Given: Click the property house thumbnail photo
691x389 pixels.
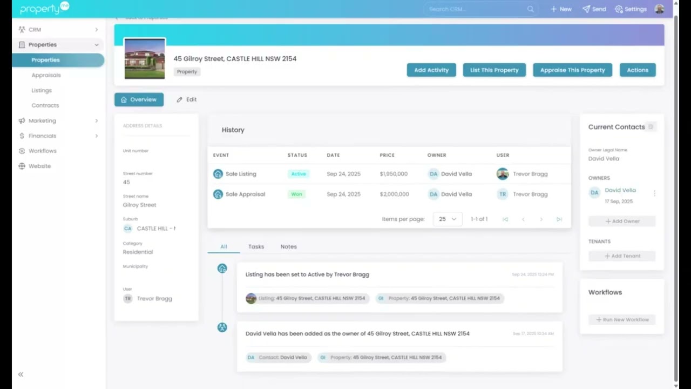Looking at the screenshot, I should [145, 59].
